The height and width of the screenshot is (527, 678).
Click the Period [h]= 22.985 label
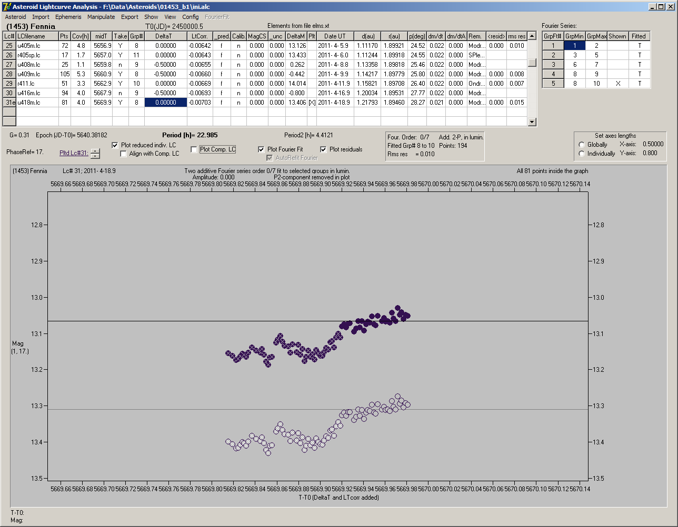pyautogui.click(x=191, y=135)
